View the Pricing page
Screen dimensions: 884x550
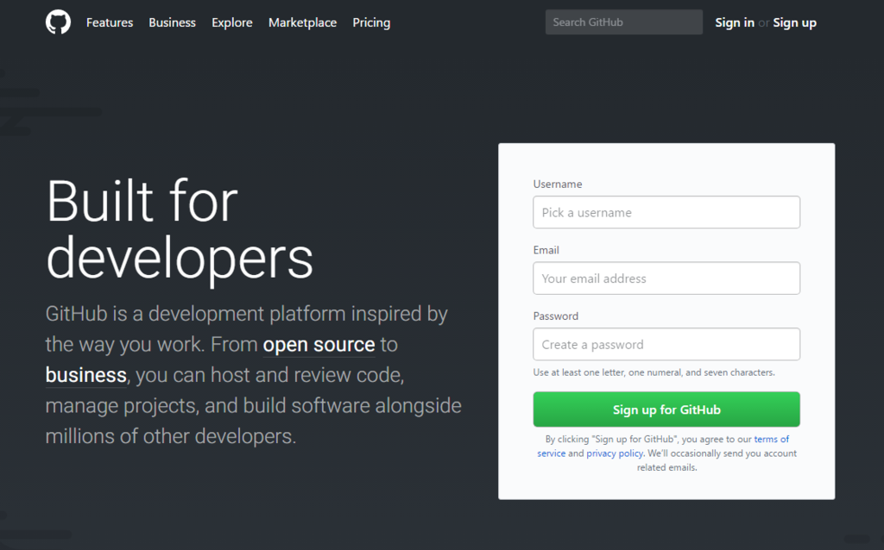pyautogui.click(x=371, y=22)
